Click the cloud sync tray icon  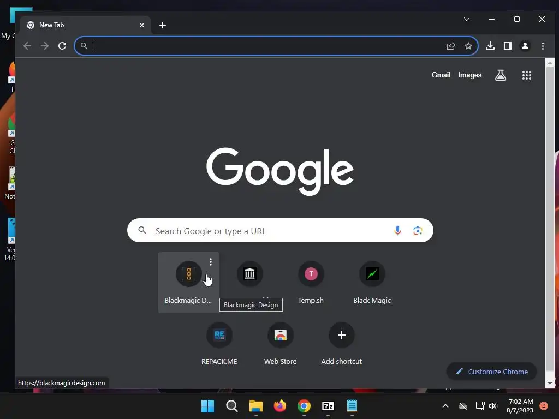(463, 406)
